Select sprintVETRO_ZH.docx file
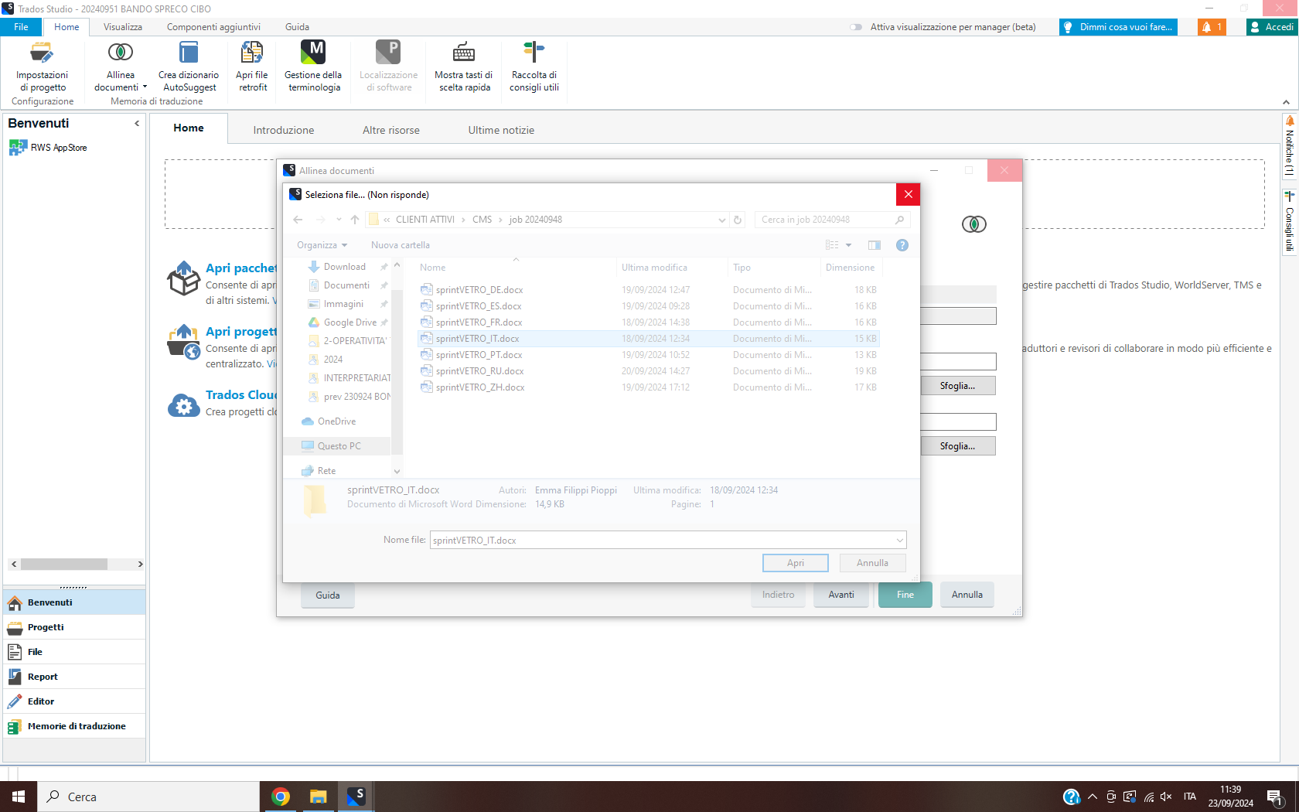Image resolution: width=1299 pixels, height=812 pixels. point(480,387)
